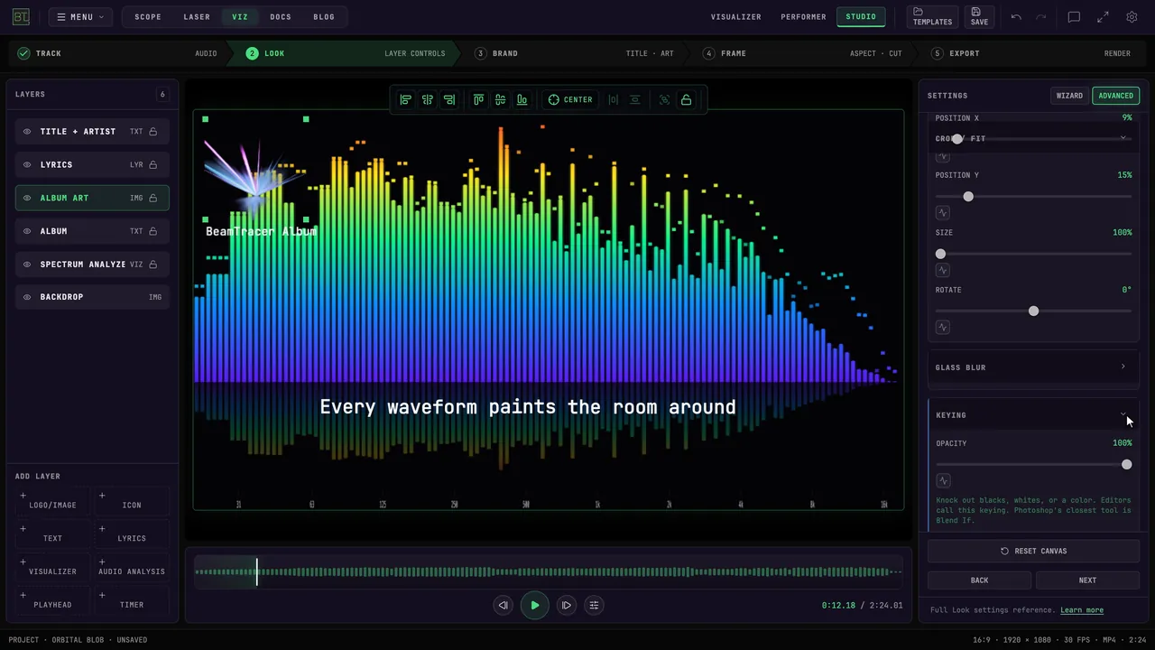
Task: Click the audio waveform timeline
Action: (548, 571)
